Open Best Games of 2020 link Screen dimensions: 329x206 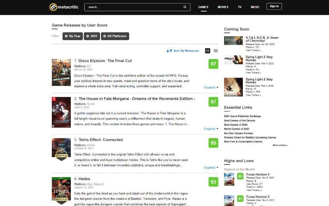click(x=236, y=125)
